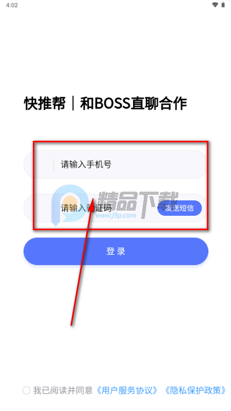Click the www.j9p.com watermark URL

(x=116, y=216)
